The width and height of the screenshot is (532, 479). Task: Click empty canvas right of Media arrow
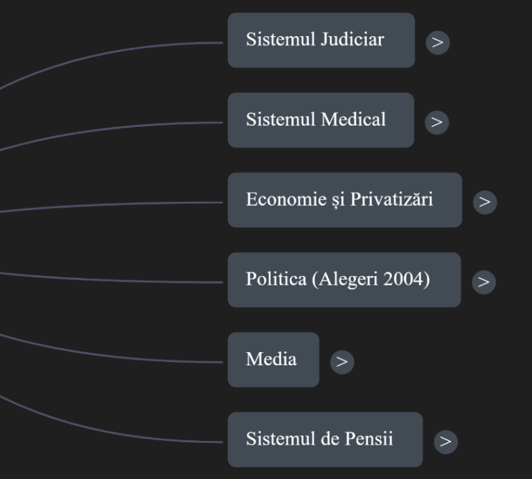point(441,362)
